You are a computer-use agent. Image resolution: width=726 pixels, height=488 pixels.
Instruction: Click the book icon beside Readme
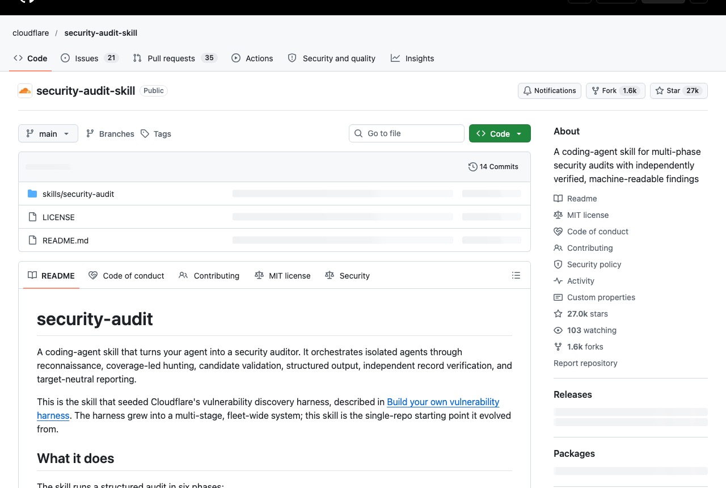coord(558,199)
